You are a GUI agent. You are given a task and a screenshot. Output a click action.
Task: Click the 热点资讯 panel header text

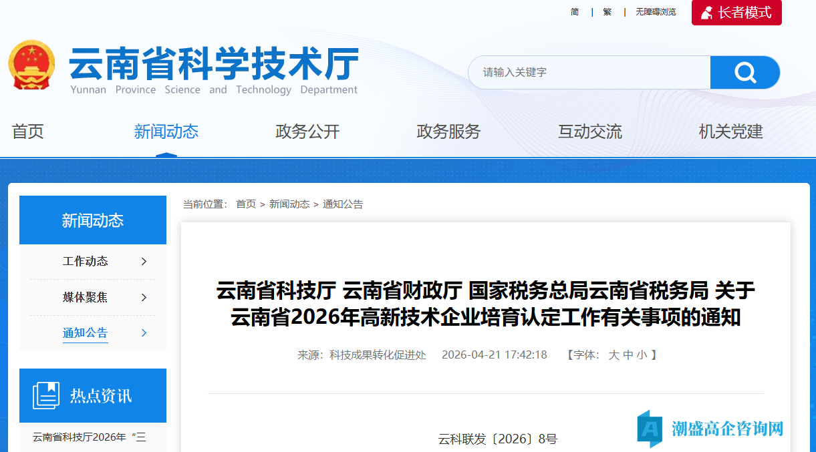101,396
